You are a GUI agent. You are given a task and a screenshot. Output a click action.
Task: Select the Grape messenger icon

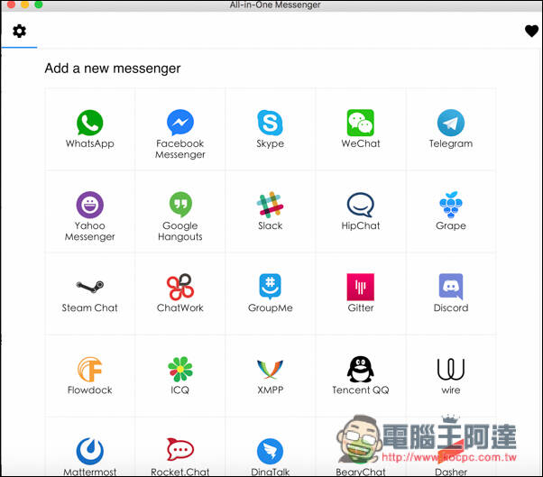pyautogui.click(x=450, y=205)
